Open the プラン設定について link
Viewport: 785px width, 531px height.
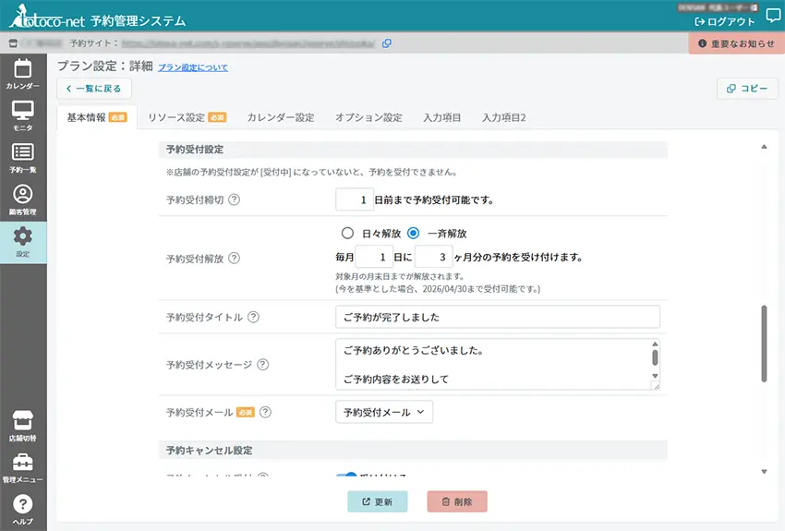(x=192, y=67)
